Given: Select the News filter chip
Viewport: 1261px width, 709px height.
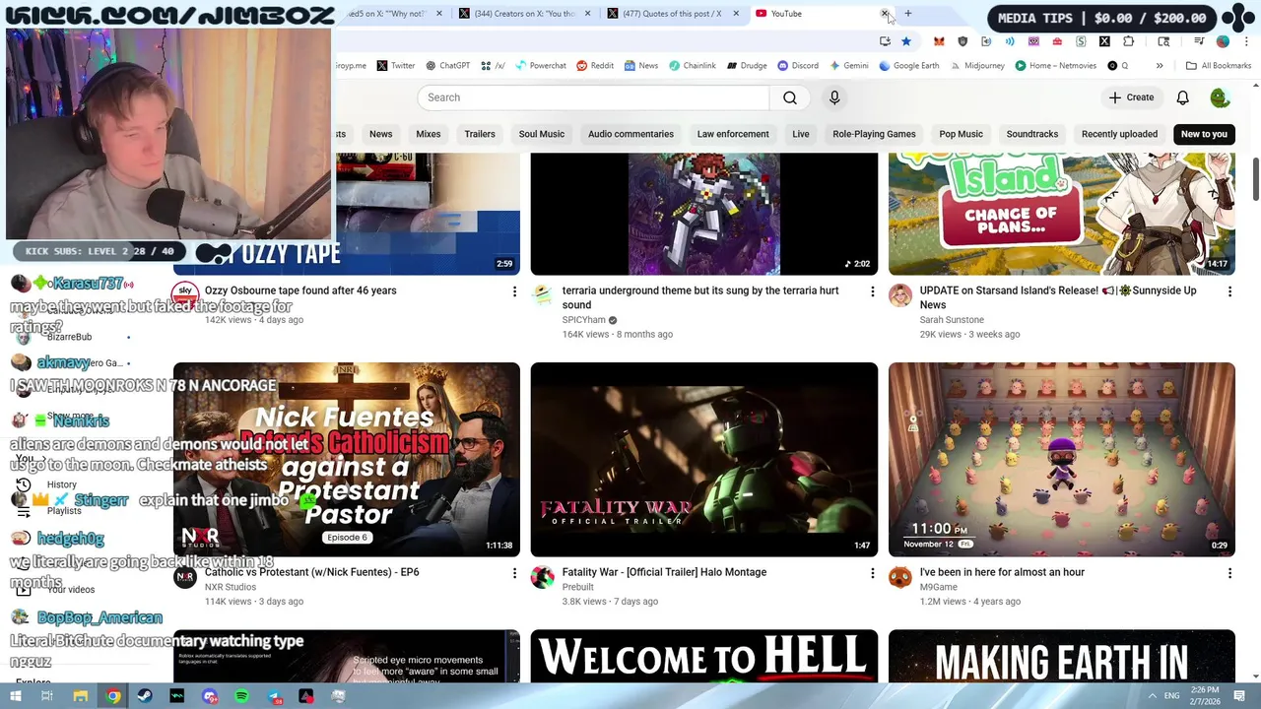Looking at the screenshot, I should [380, 134].
